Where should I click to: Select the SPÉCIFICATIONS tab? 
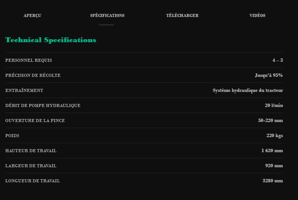point(107,15)
